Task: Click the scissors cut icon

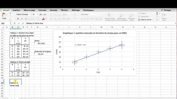Action: 10,13
